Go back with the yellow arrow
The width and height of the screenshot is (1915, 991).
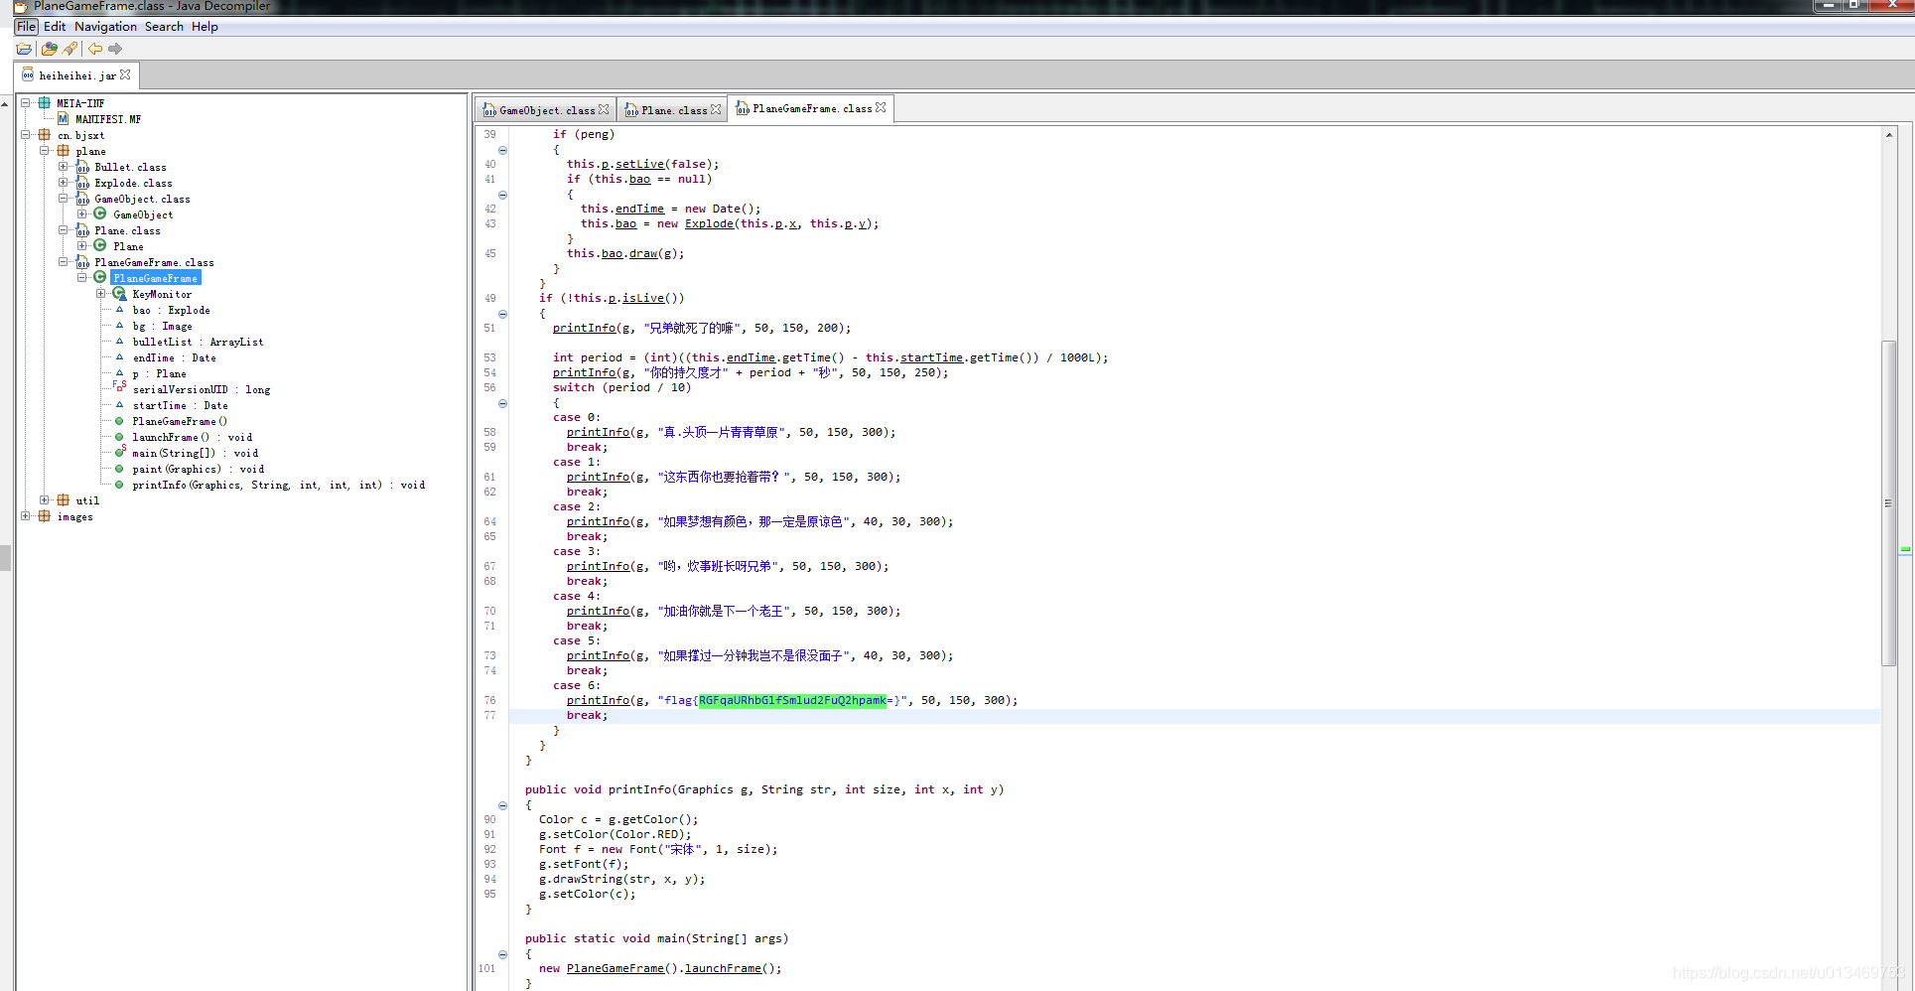(95, 49)
